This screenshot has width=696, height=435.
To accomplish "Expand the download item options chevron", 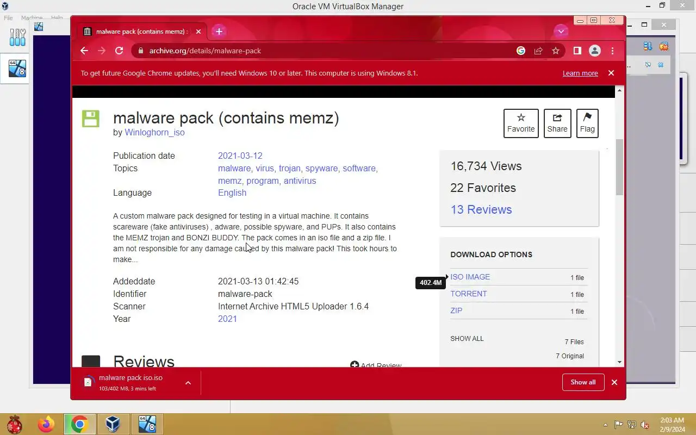I will (x=188, y=383).
